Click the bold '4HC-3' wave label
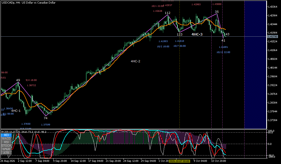The image size is (281, 164). (197, 34)
